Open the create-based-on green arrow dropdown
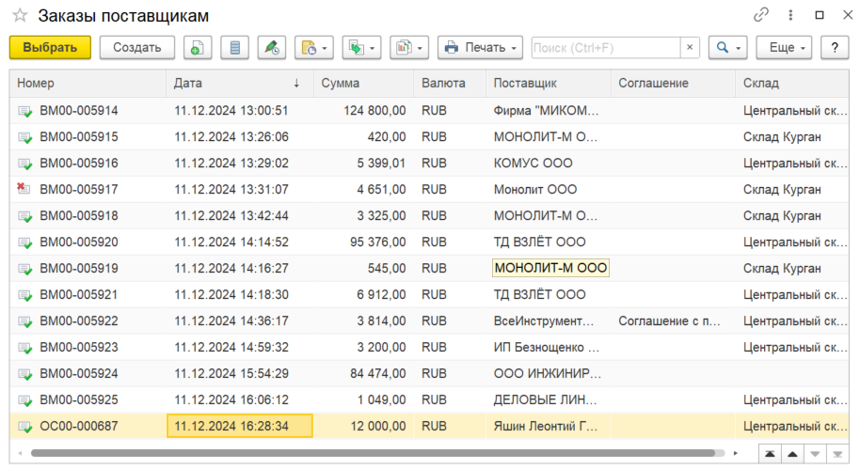Screen dimensions: 860x469 click(x=361, y=48)
